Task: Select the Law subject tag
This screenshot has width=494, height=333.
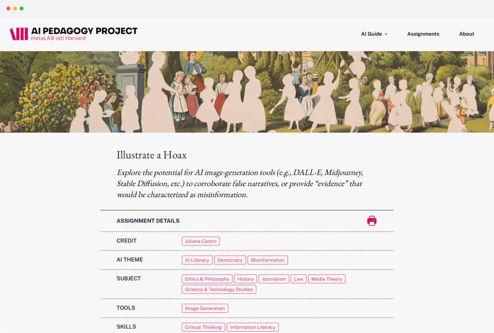Action: (x=299, y=279)
